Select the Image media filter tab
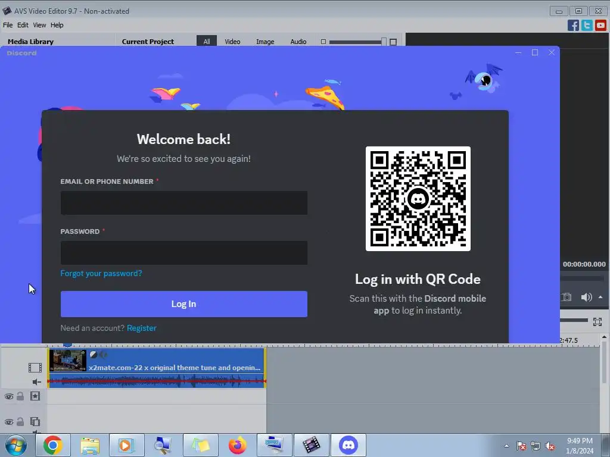Viewport: 610px width, 457px height. pos(265,41)
